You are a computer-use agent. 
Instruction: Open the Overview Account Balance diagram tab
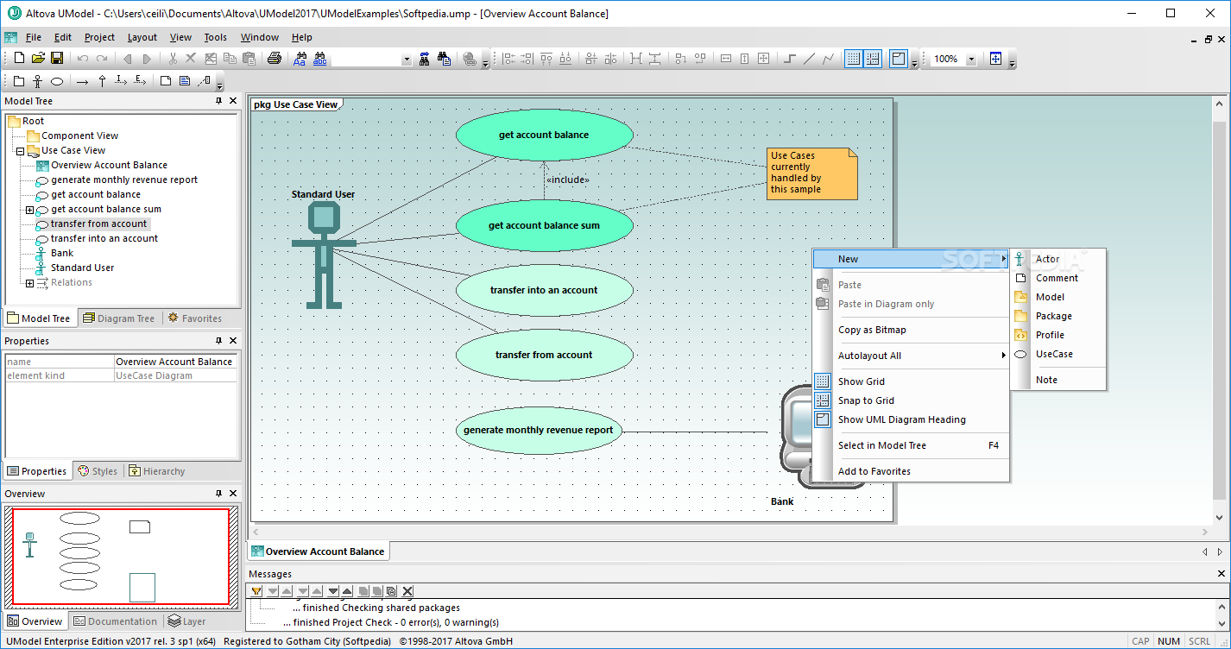click(x=318, y=551)
